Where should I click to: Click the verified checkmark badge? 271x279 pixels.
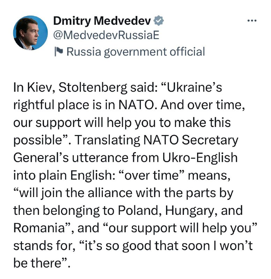159,21
